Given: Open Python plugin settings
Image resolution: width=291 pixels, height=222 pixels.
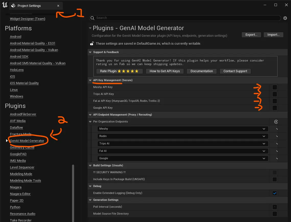Looking at the screenshot, I should pos(15,207).
